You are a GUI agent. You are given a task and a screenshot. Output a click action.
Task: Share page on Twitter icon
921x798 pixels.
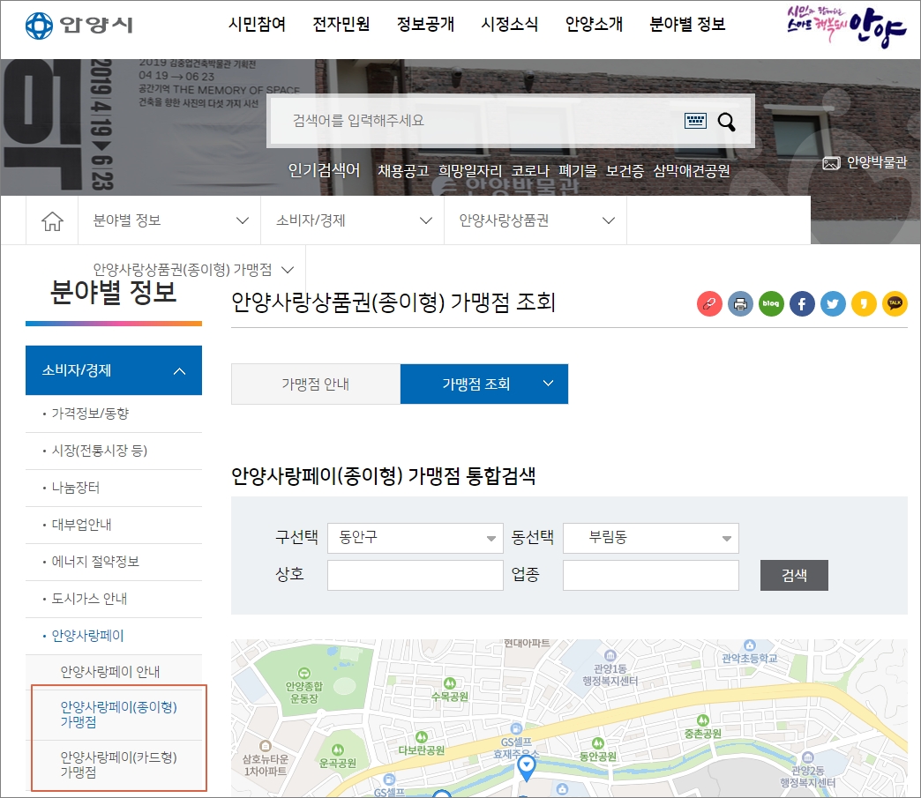(x=833, y=303)
